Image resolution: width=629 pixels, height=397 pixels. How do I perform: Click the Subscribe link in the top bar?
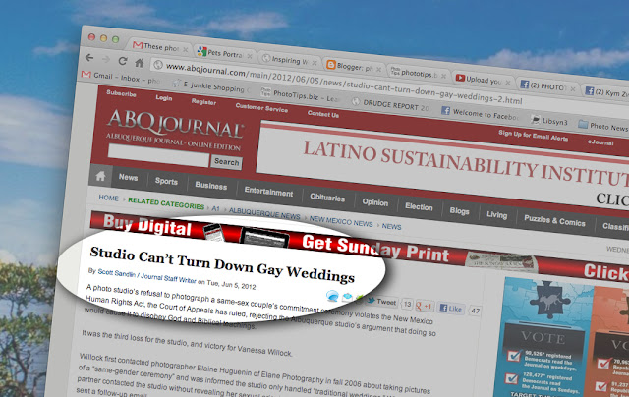click(121, 93)
